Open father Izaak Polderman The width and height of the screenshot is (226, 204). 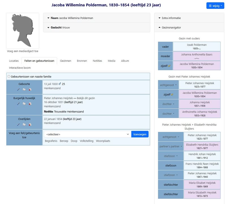click(197, 45)
